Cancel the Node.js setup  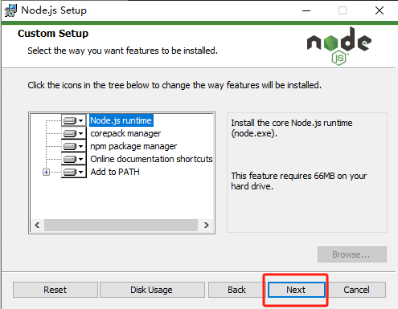coord(357,290)
